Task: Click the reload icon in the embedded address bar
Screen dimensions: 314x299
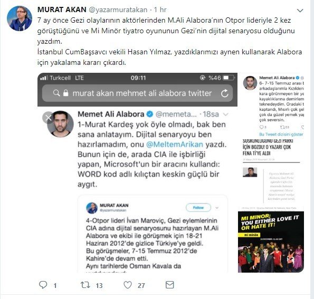Action: click(x=224, y=93)
